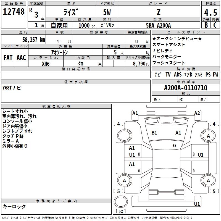Screen dimensions: 221x221
Task: Toggle the PW equipment label
Action: pyautogui.click(x=215, y=75)
